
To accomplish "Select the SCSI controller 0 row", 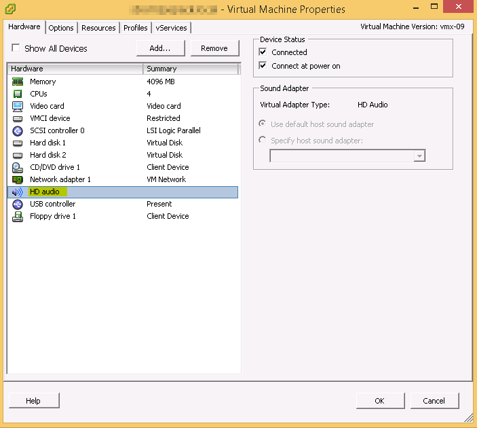I will pyautogui.click(x=123, y=130).
